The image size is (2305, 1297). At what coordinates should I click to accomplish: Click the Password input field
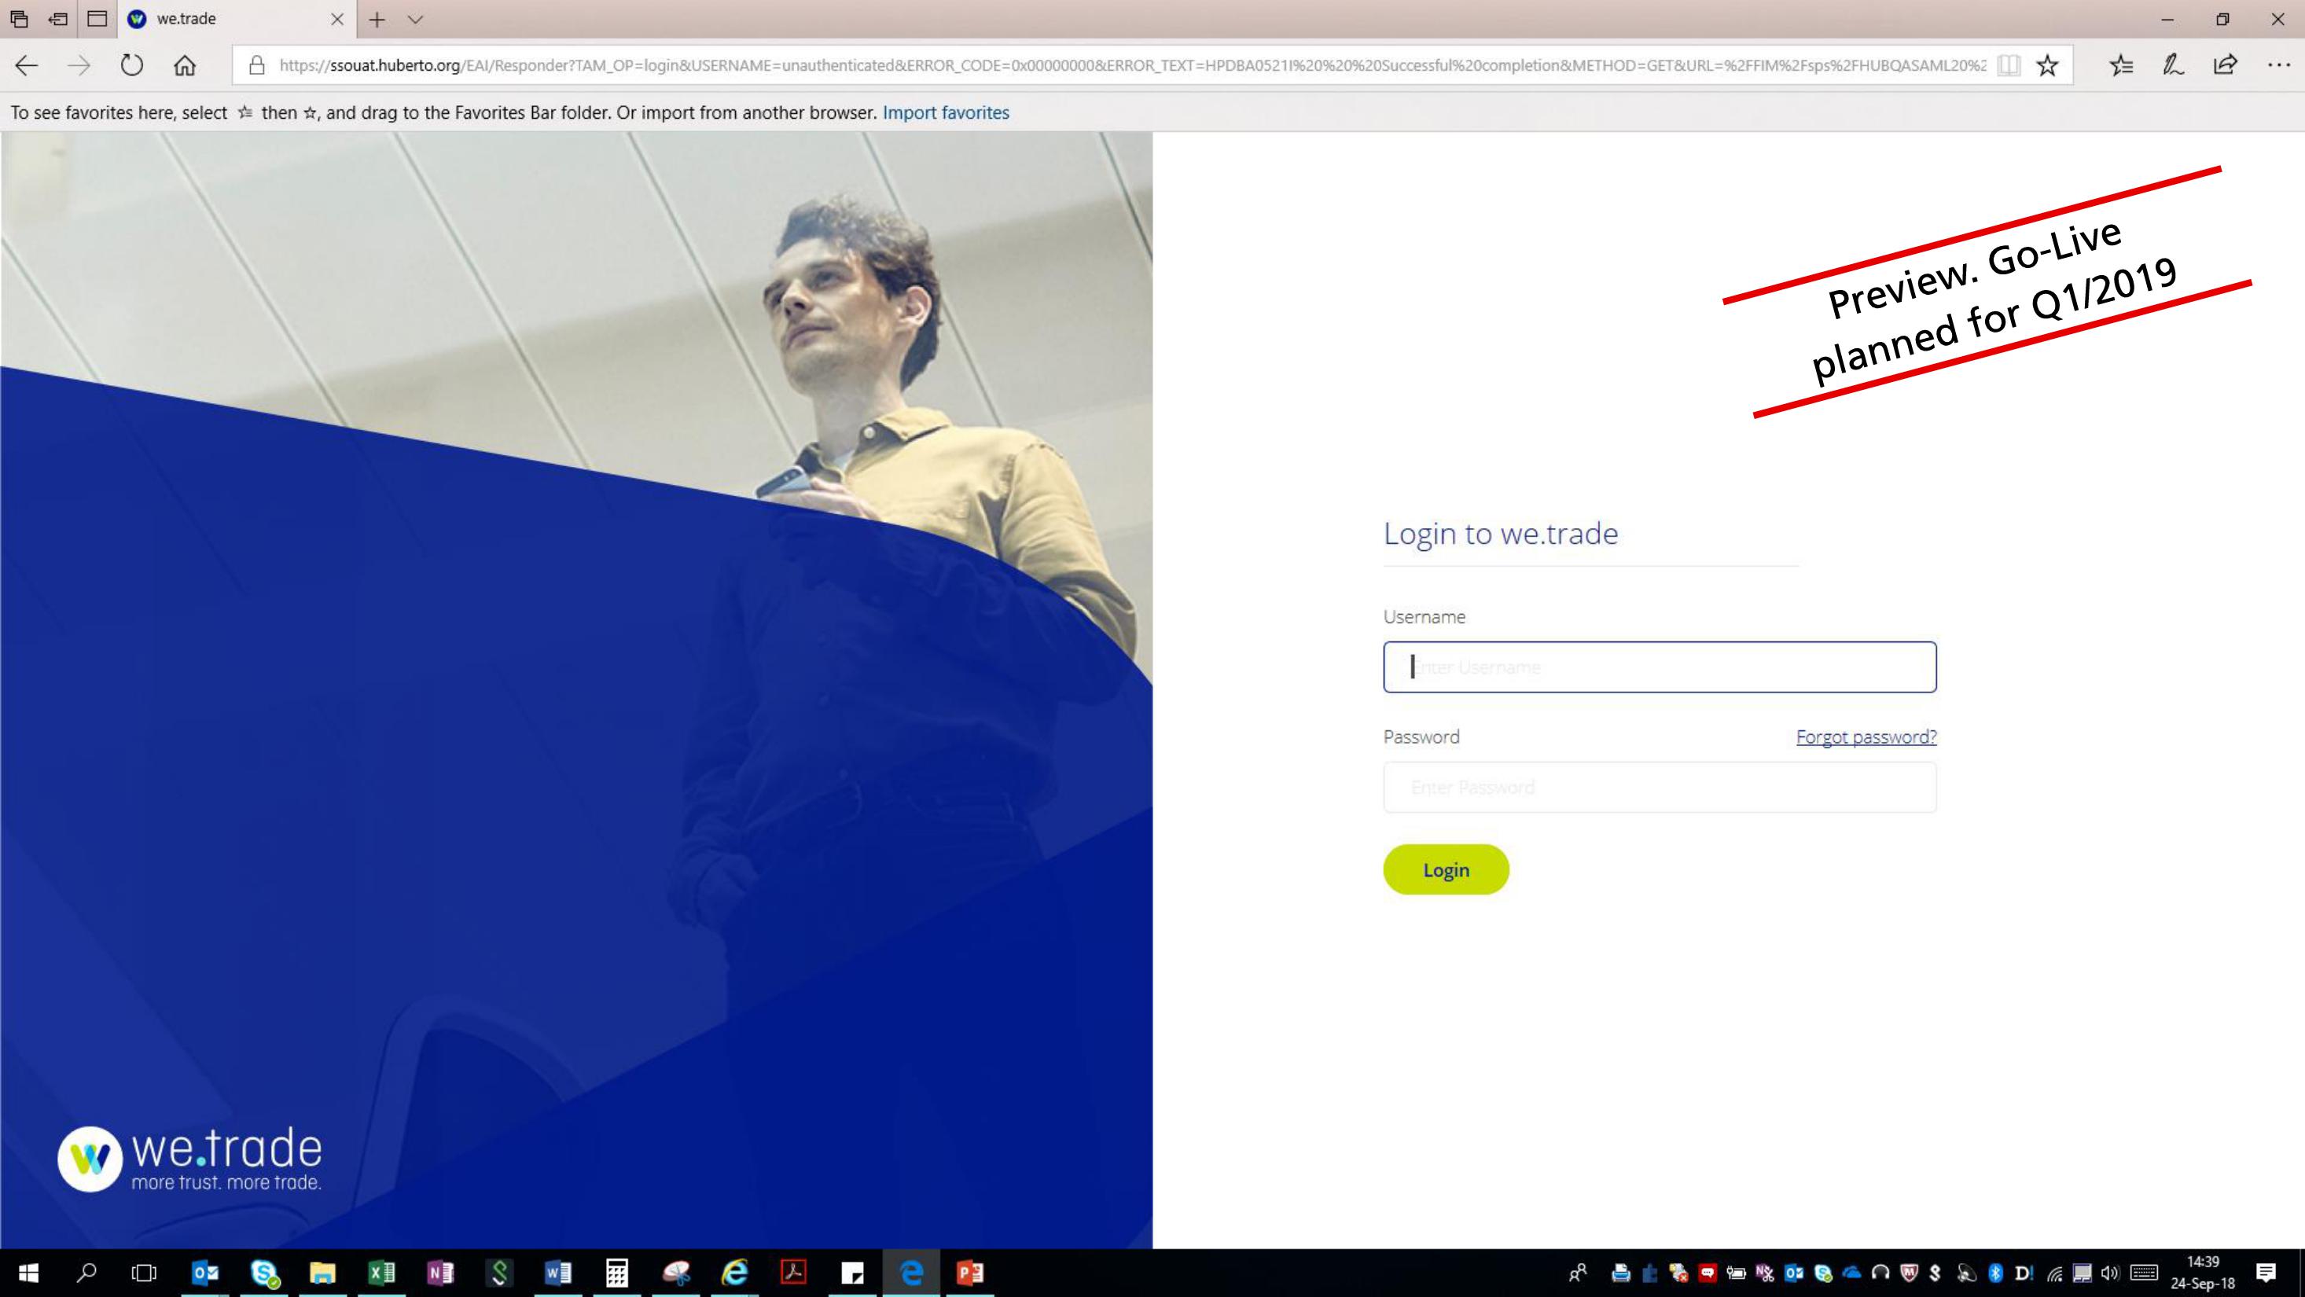(1659, 785)
